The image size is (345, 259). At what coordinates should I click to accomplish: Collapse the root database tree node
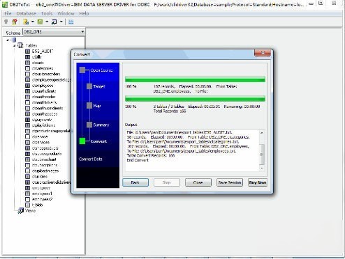[8, 40]
